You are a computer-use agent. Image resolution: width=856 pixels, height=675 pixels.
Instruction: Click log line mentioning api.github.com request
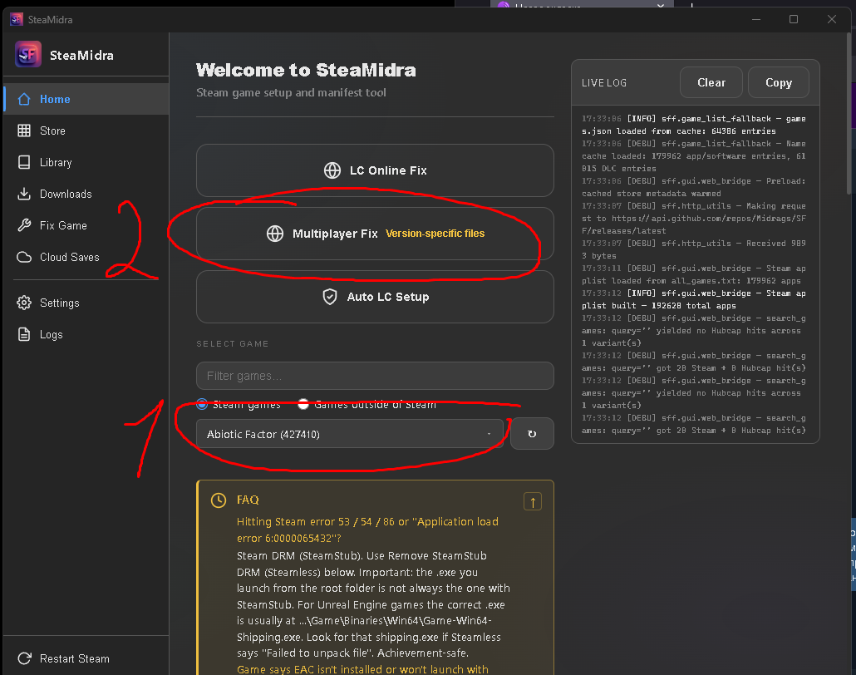[693, 218]
